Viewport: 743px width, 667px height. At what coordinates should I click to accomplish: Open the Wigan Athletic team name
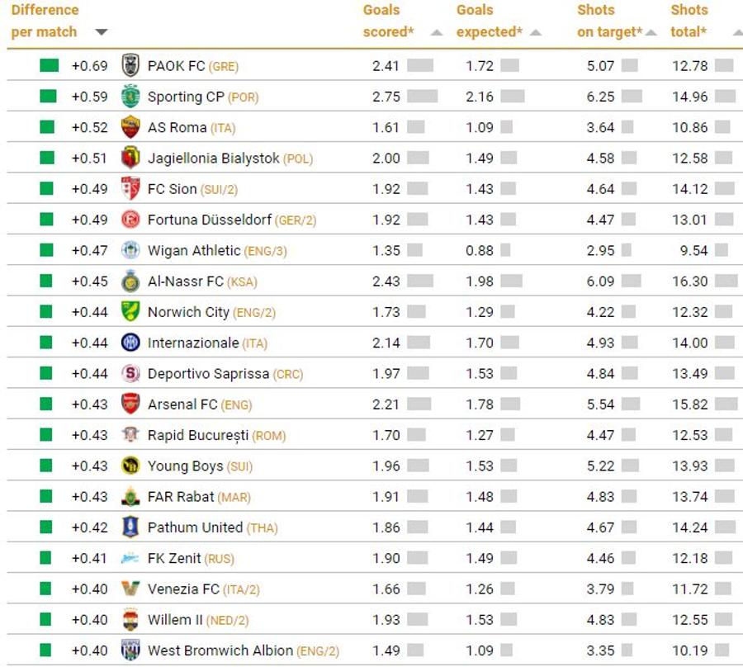194,251
